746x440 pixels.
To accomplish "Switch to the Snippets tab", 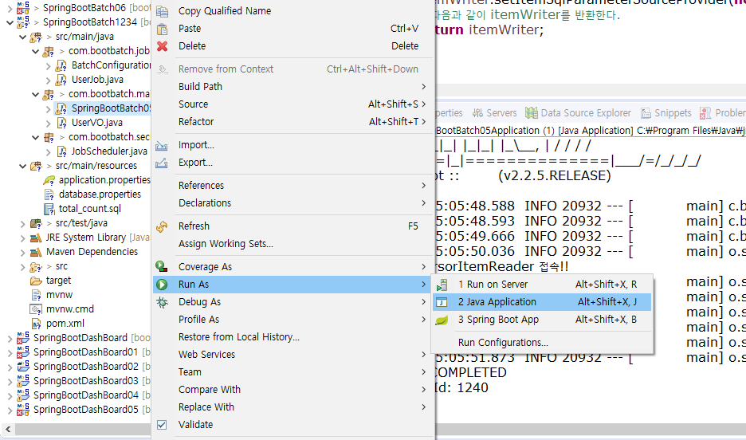I will (666, 113).
